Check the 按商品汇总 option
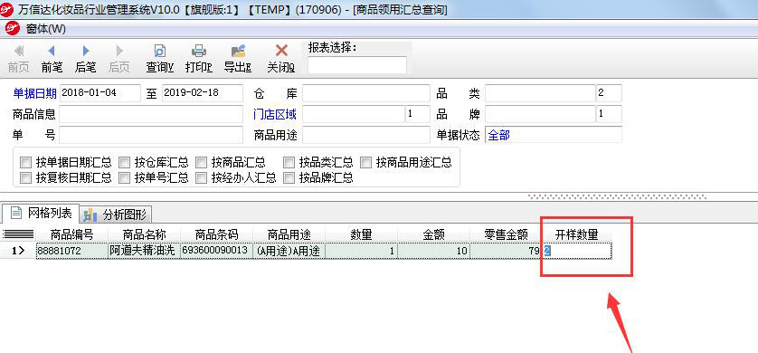 (x=201, y=162)
